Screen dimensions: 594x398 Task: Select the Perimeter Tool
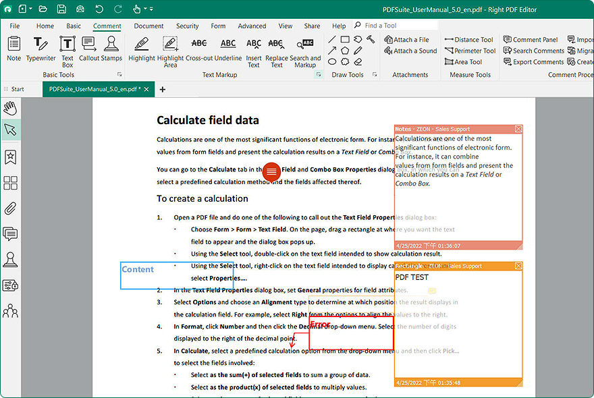(470, 51)
